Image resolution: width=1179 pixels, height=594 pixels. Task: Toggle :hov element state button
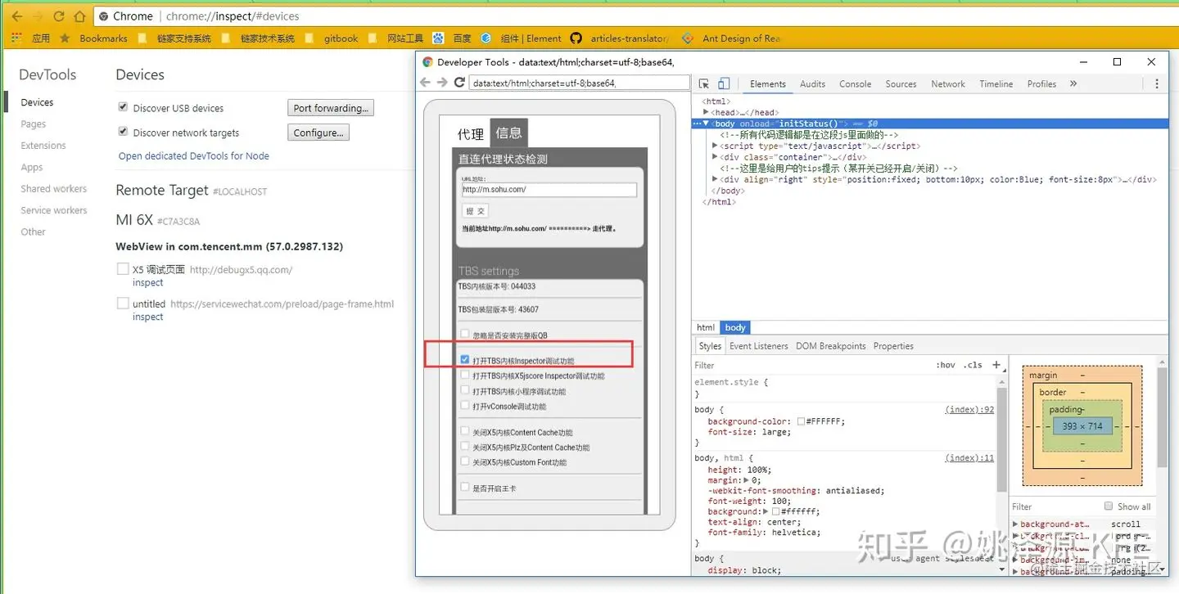coord(946,365)
